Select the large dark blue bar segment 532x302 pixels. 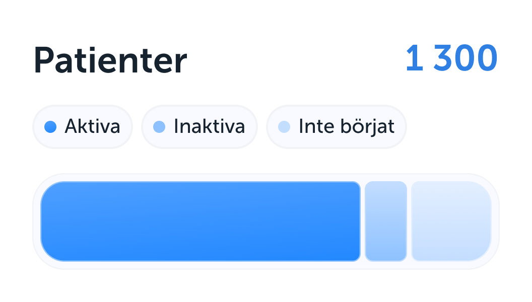tap(201, 221)
